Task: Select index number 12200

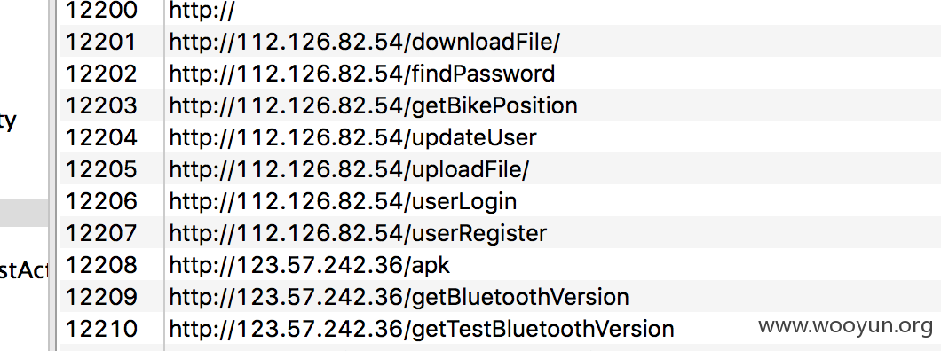Action: [101, 10]
